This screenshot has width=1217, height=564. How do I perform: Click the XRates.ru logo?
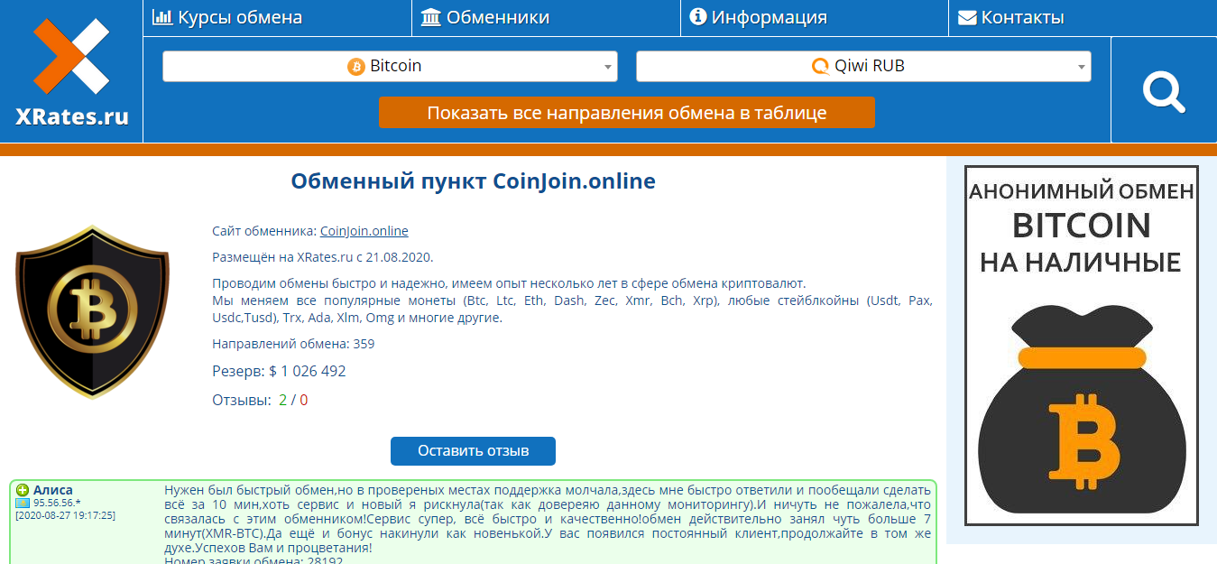[71, 72]
